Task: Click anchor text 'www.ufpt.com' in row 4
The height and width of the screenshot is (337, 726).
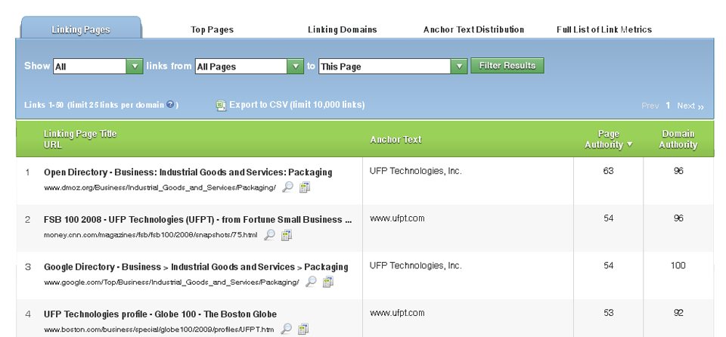Action: pos(397,313)
